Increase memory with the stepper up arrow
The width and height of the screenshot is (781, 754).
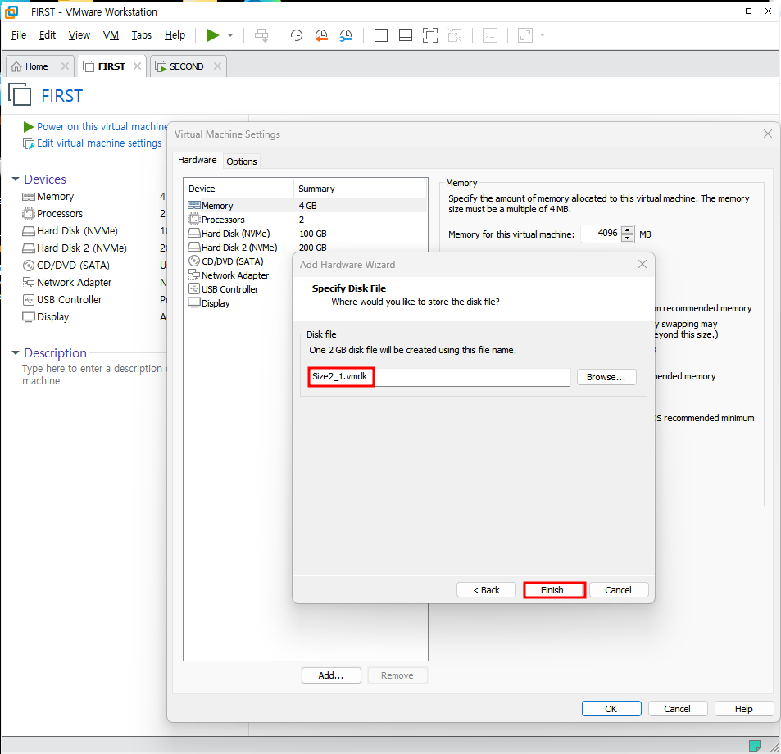(x=628, y=229)
